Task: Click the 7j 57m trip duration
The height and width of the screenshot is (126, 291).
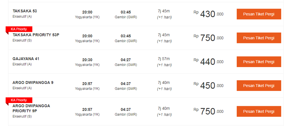Action: click(x=164, y=59)
